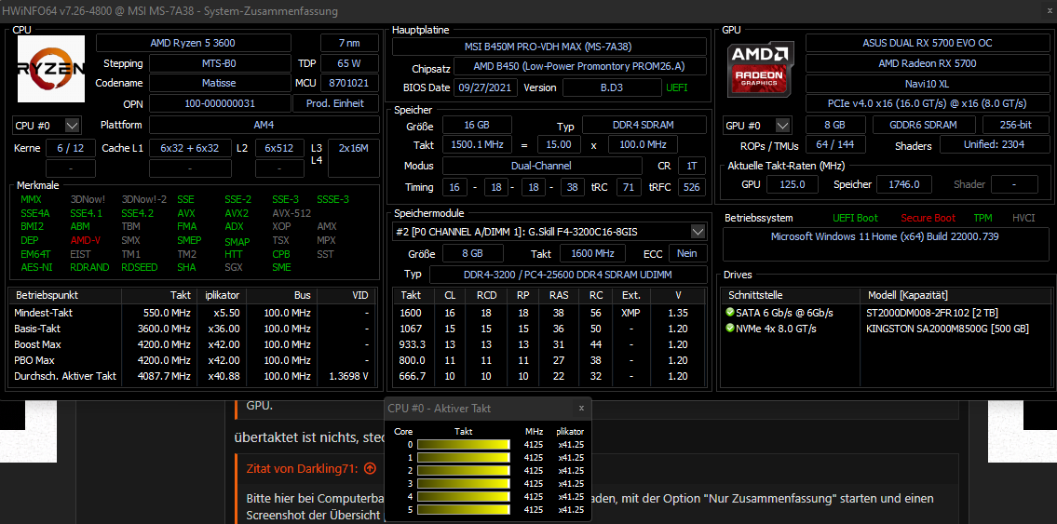The width and height of the screenshot is (1057, 524).
Task: Click the Secure Boot label
Action: click(x=928, y=218)
